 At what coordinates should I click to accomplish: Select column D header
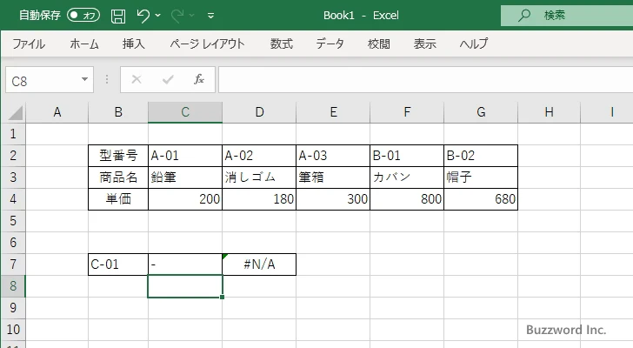tap(259, 112)
